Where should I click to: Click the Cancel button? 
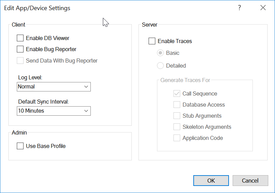[x=250, y=181]
